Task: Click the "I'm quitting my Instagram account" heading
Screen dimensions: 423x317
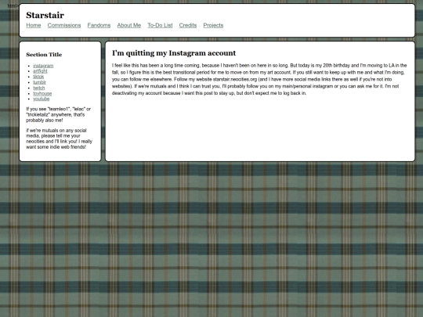Action: 174,53
